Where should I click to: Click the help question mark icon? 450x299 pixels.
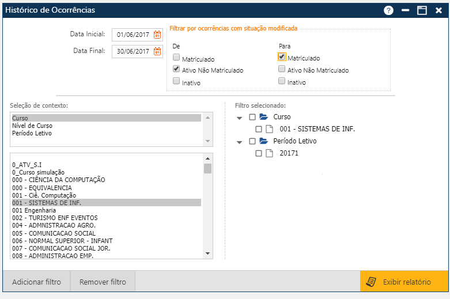(388, 10)
